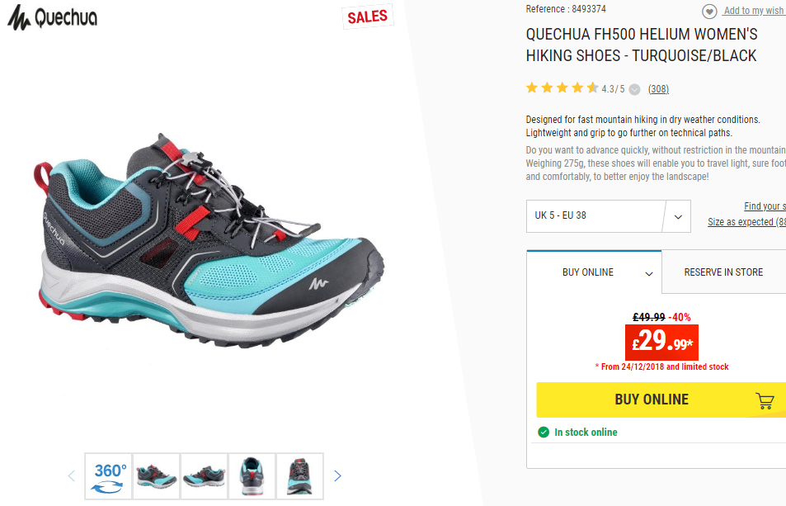Open the UK 5 - EU 38 size dropdown
The image size is (786, 506).
608,215
